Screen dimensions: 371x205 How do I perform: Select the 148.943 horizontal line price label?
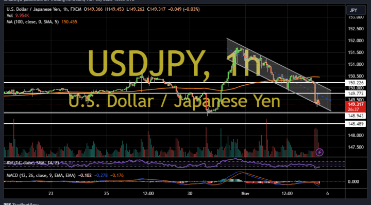point(356,116)
